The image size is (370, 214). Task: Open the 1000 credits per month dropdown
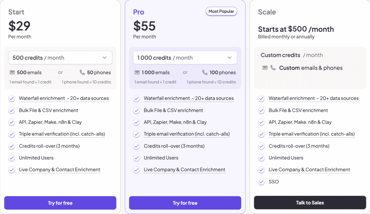185,57
